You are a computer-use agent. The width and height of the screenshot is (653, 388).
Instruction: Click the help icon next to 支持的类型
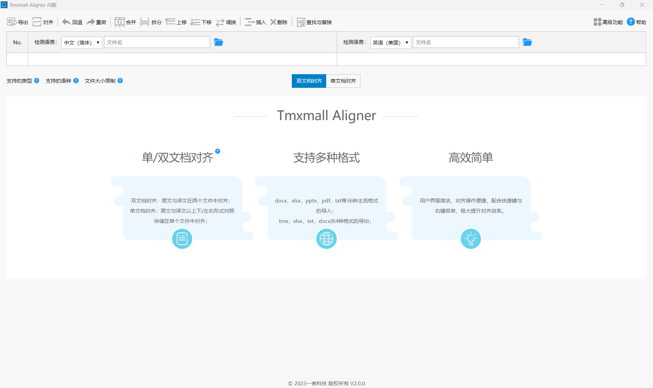[36, 81]
